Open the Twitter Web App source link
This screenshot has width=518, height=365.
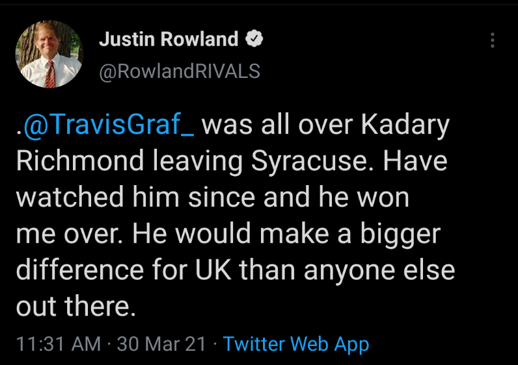295,344
